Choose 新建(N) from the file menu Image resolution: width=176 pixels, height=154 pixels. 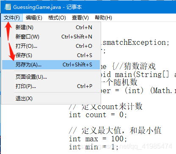point(51,27)
